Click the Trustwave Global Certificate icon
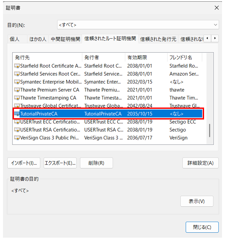 17,106
